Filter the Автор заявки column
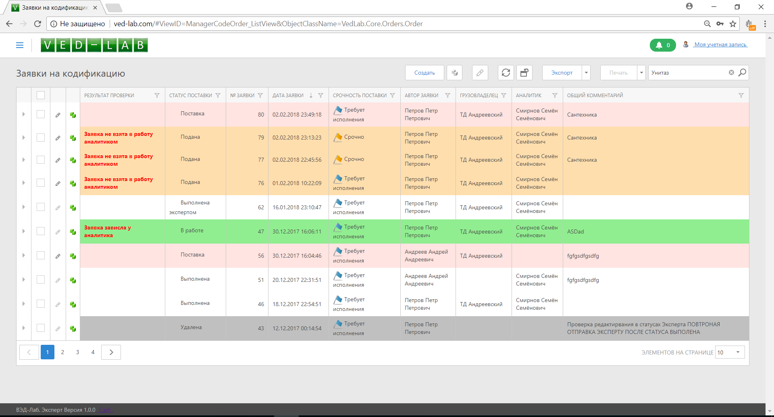 click(x=447, y=96)
